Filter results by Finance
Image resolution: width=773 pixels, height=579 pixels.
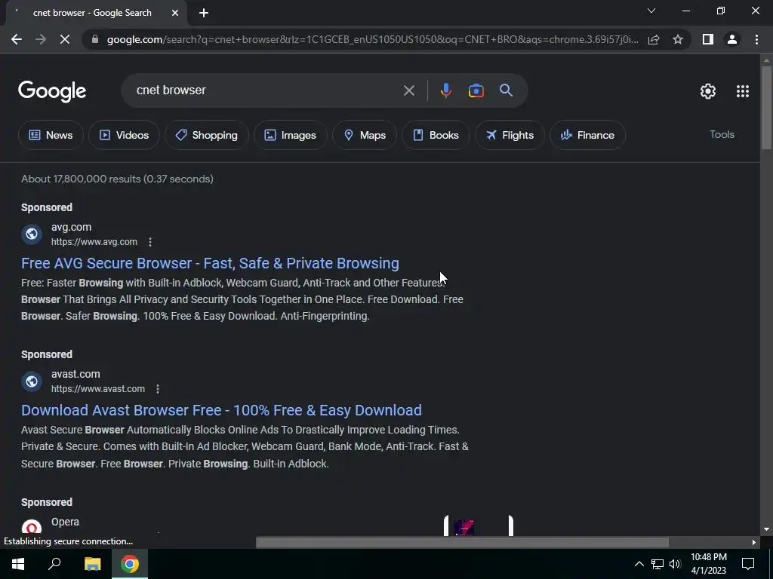[587, 135]
